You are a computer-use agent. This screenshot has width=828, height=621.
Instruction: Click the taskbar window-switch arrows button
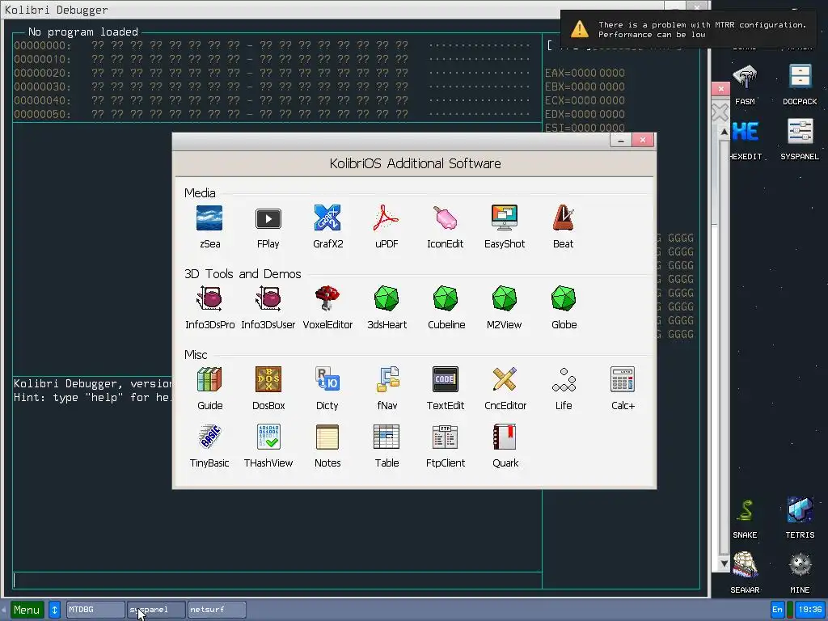54,610
